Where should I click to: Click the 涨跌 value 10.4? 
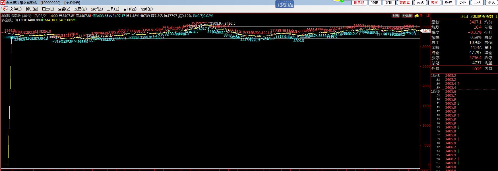tap(478, 27)
